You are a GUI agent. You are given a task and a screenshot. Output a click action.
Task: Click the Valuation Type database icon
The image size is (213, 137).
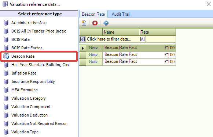[6, 132]
